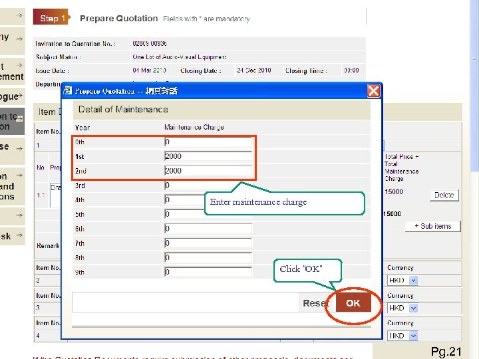479x359 pixels.
Task: Open the Currency dropdown for Item No. 4
Action: point(402,336)
